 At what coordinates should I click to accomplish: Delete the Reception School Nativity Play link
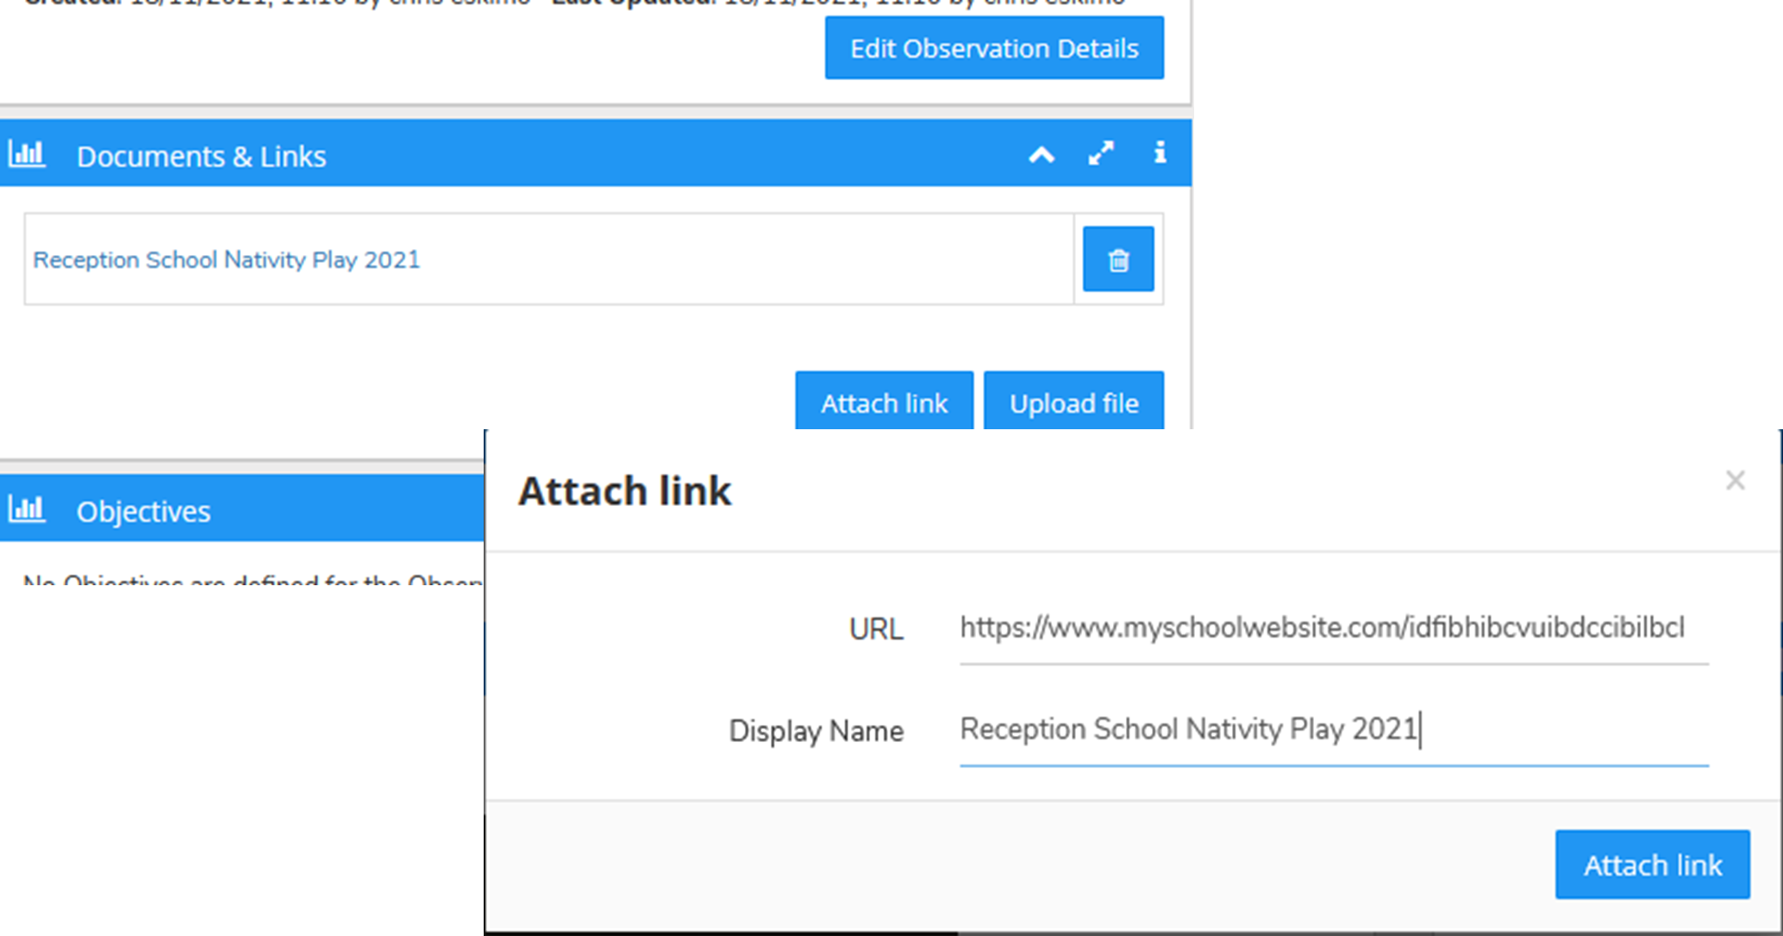click(x=1118, y=259)
